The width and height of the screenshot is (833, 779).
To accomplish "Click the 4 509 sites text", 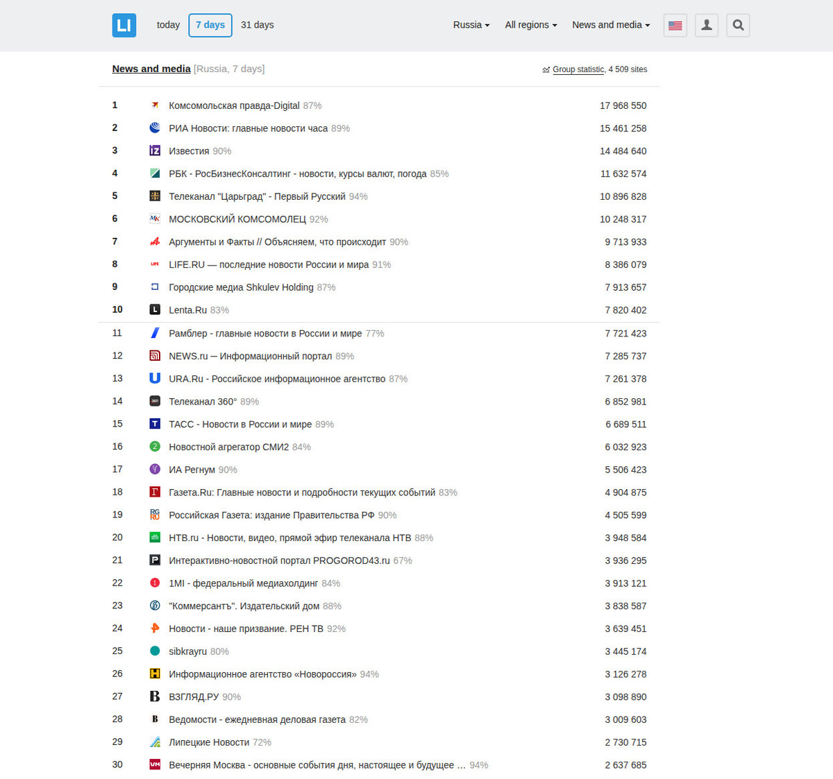I will (628, 69).
